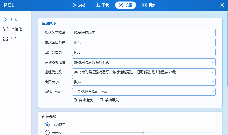Image resolution: width=228 pixels, height=135 pixels.
Task: Click the 手动导入 import icon
Action: point(101,100)
